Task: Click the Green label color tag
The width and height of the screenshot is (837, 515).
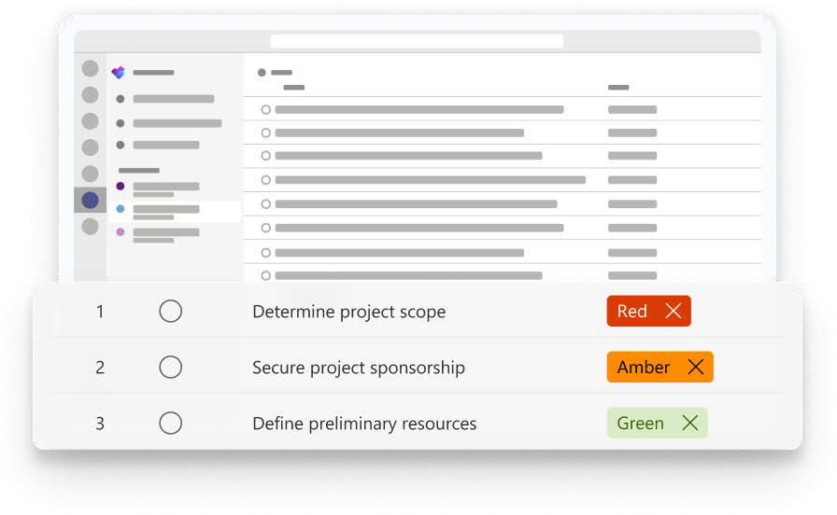Action: [x=640, y=424]
